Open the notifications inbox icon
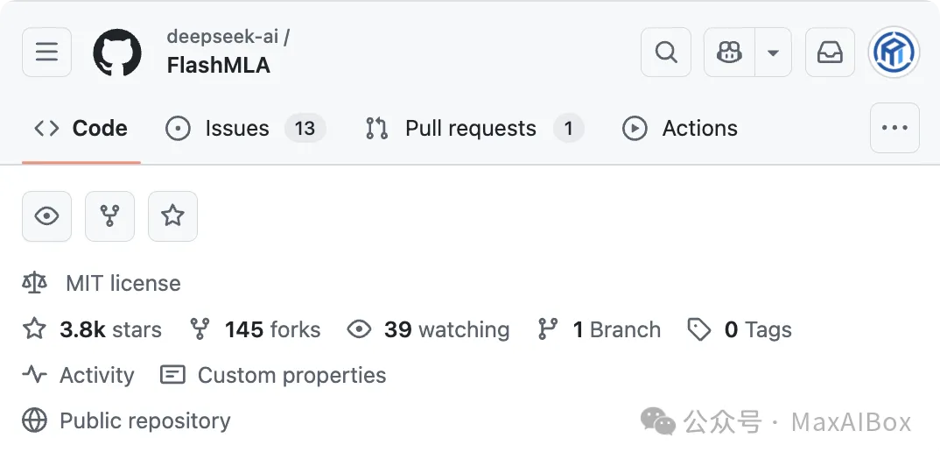Image resolution: width=940 pixels, height=459 pixels. [x=830, y=53]
